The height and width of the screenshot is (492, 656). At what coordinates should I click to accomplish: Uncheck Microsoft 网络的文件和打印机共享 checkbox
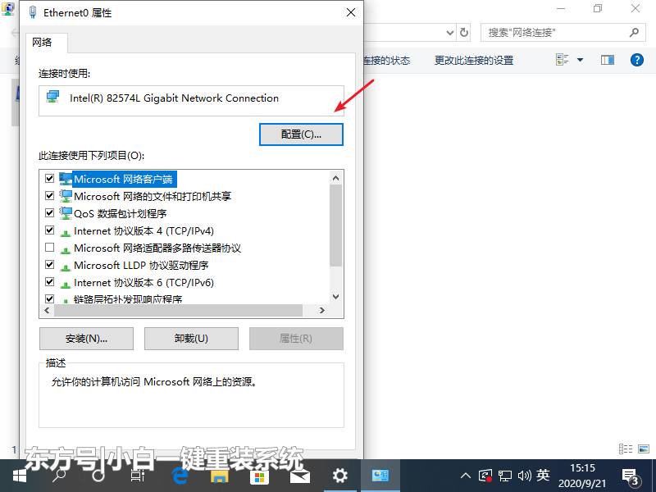[x=50, y=196]
